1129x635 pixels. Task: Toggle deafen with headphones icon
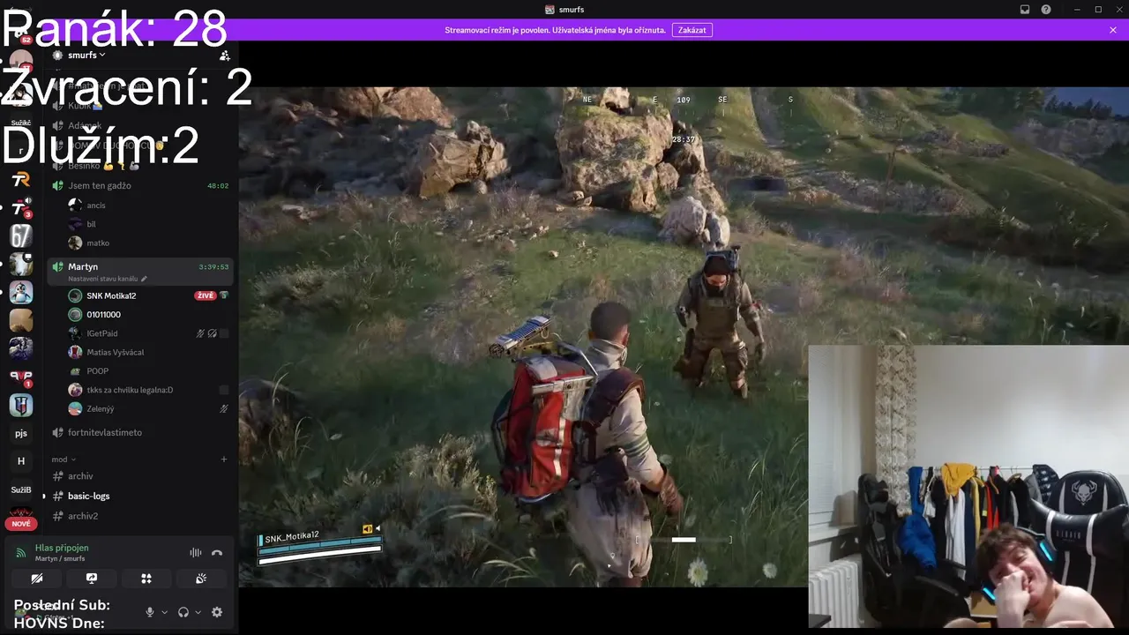pyautogui.click(x=183, y=612)
